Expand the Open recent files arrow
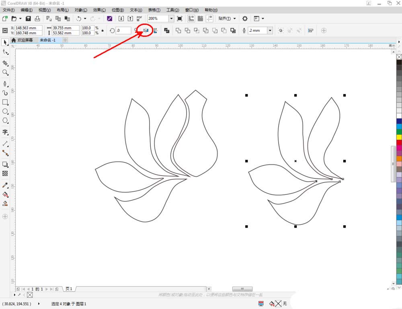 [x=20, y=19]
